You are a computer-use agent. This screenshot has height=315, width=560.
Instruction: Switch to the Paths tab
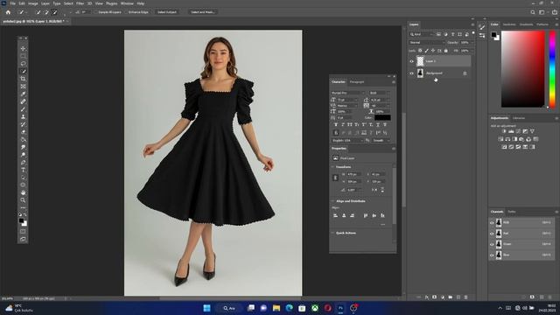[x=512, y=212]
